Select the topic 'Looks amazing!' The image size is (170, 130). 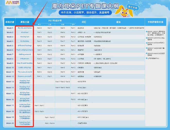25,67
